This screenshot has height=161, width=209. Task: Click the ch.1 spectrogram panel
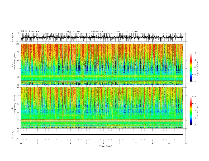click(102, 64)
